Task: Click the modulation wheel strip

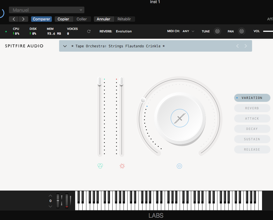Action: pos(67,201)
